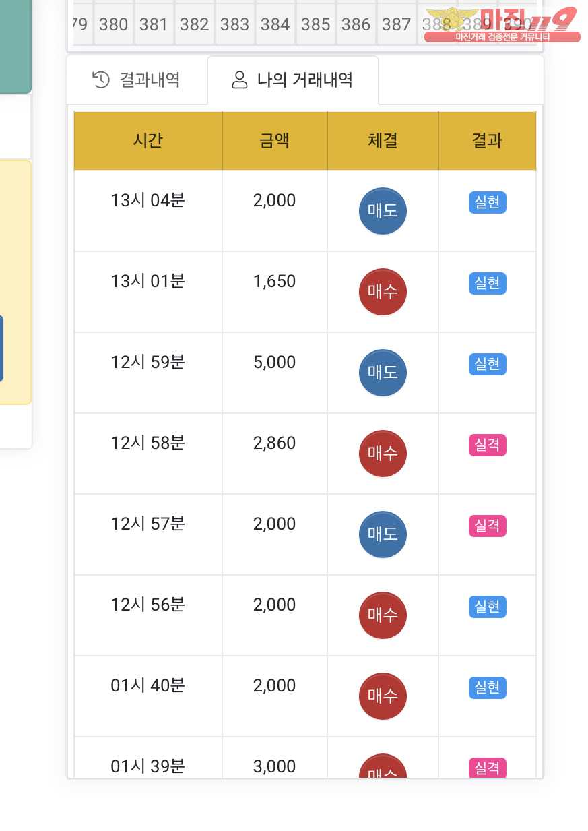Click 실격 label in 12시 58분 row
Viewport: 588px width, 831px height.
487,445
